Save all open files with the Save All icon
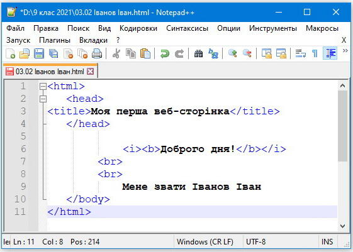Viewport: 353px width, 252px height. point(53,53)
